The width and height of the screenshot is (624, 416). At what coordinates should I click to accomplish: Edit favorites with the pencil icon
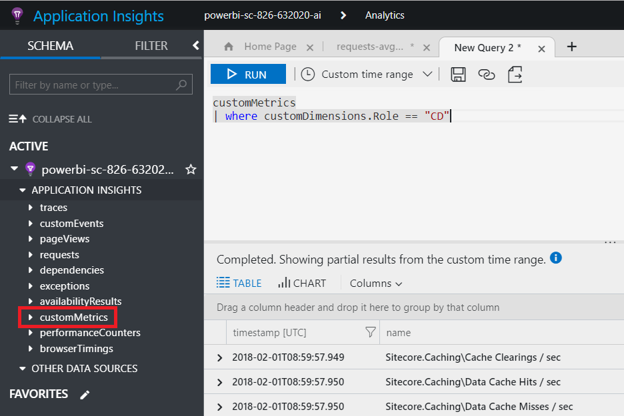[x=85, y=395]
